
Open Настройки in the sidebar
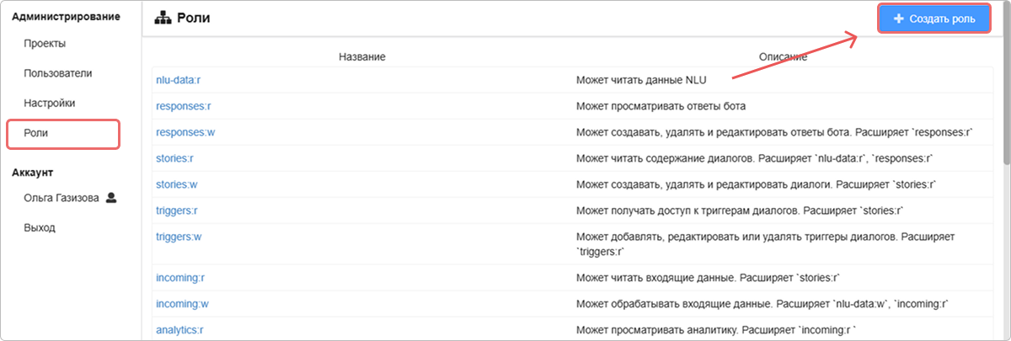50,103
